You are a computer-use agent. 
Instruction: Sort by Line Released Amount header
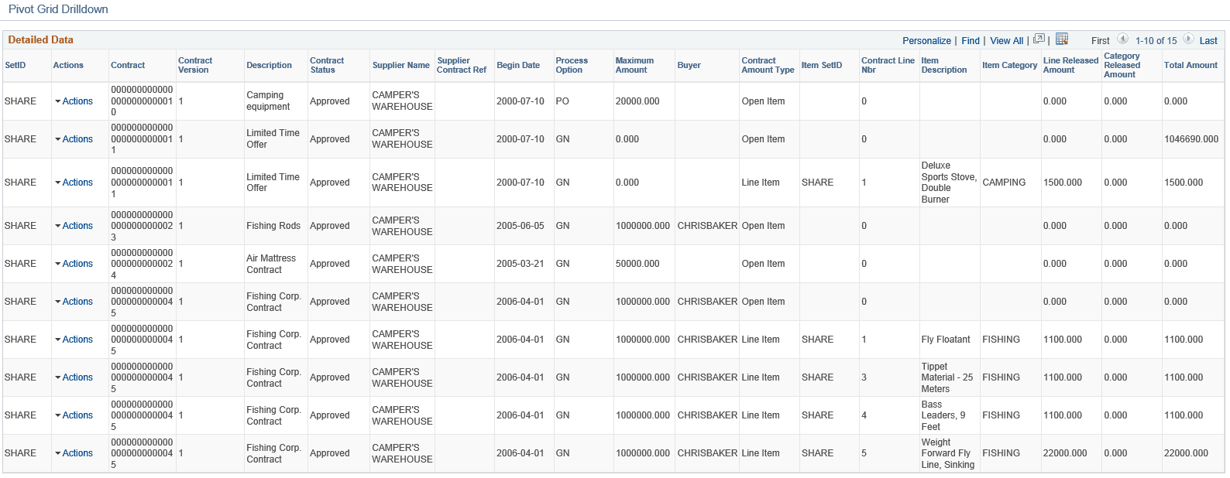coord(1070,65)
